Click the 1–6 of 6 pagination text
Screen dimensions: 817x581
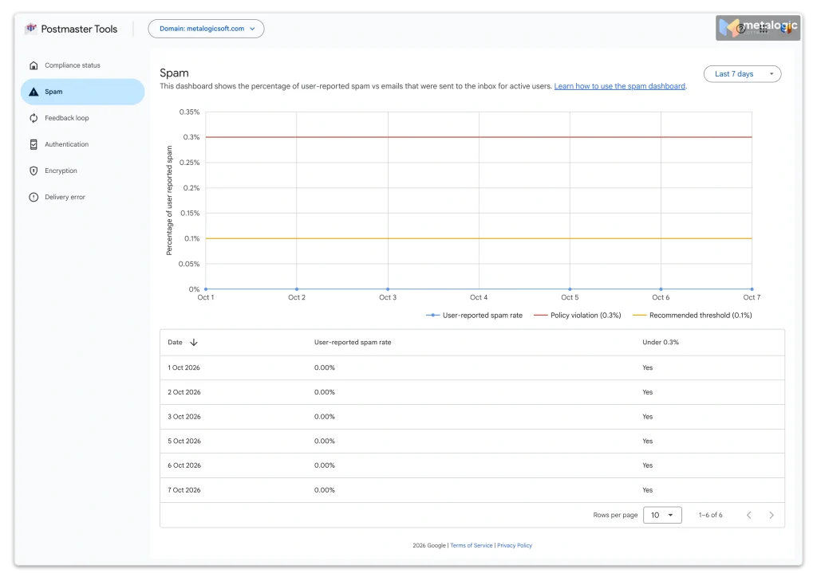[711, 516]
